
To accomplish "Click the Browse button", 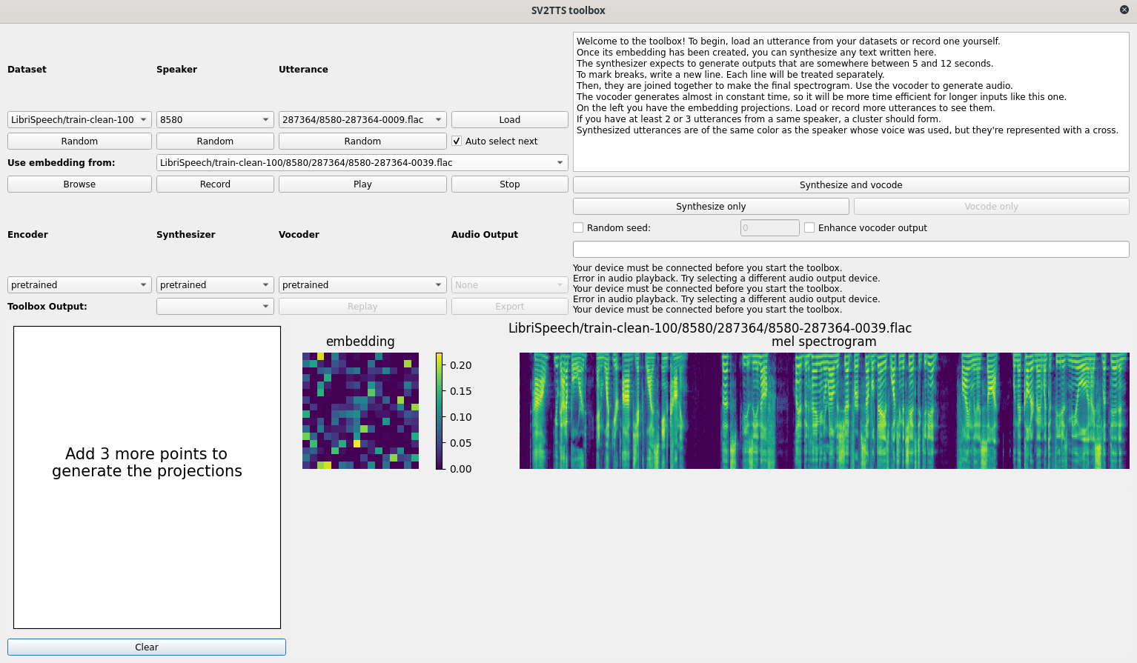I will click(x=79, y=184).
